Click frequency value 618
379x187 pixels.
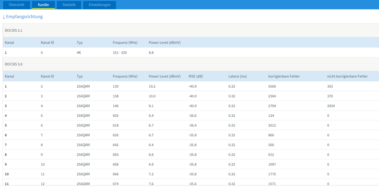pyautogui.click(x=116, y=125)
